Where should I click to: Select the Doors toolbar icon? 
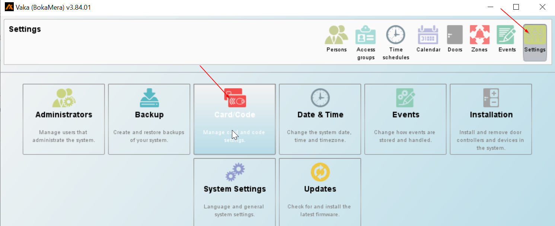pos(454,35)
